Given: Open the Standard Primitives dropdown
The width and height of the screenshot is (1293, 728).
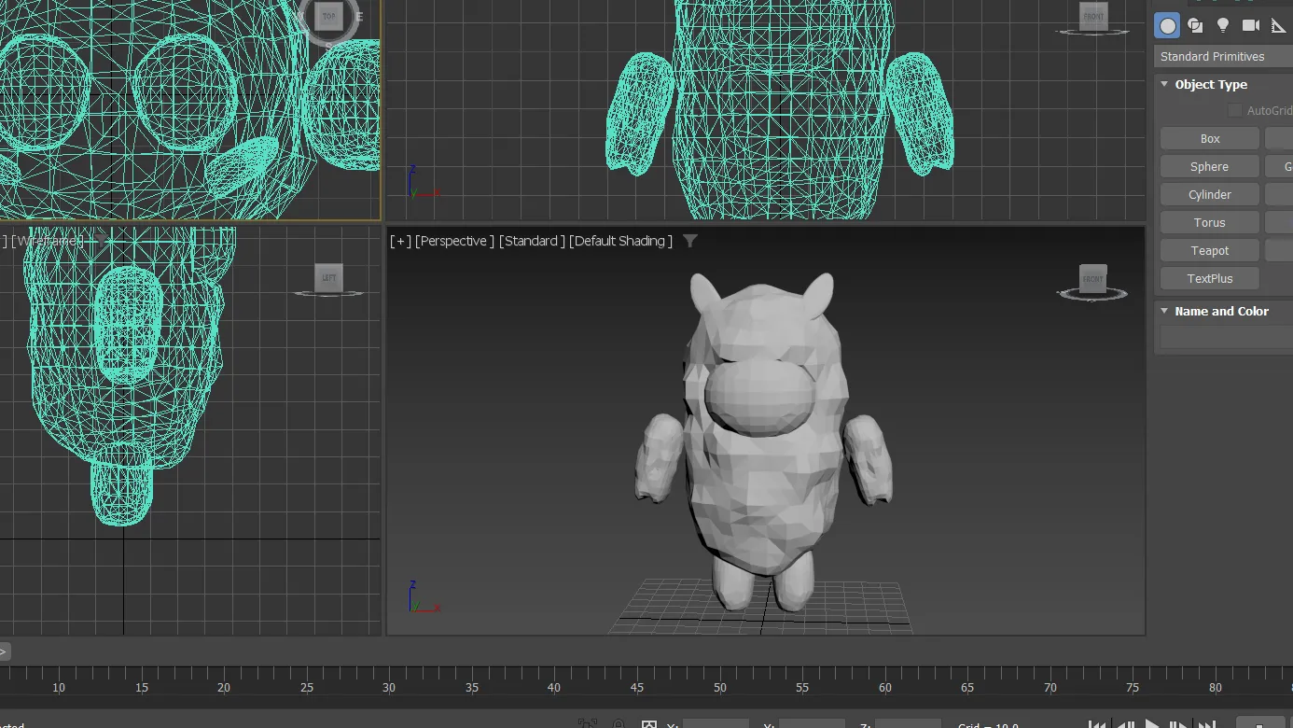Looking at the screenshot, I should [x=1223, y=57].
